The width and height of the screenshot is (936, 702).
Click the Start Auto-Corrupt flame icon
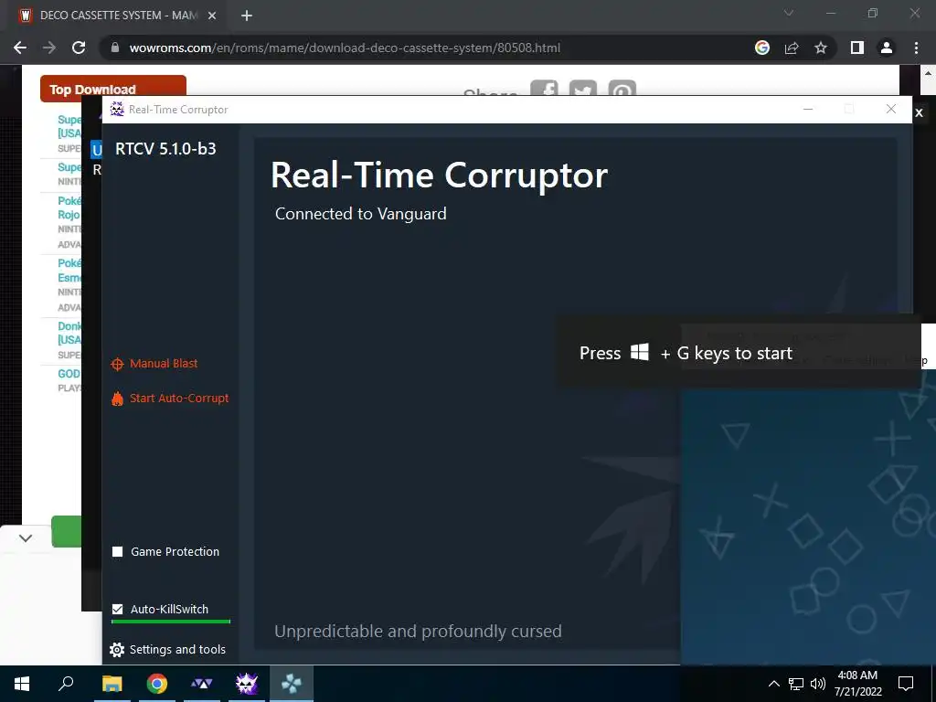pyautogui.click(x=118, y=399)
